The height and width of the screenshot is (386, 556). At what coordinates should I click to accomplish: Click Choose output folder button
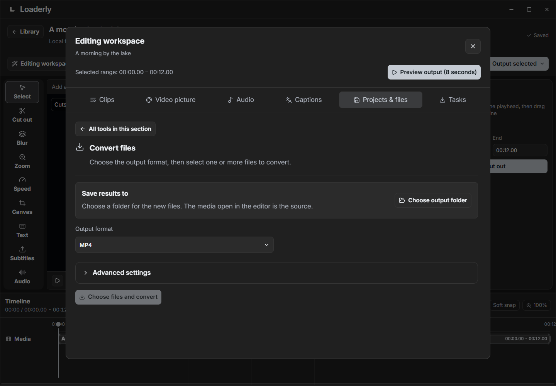pos(433,200)
